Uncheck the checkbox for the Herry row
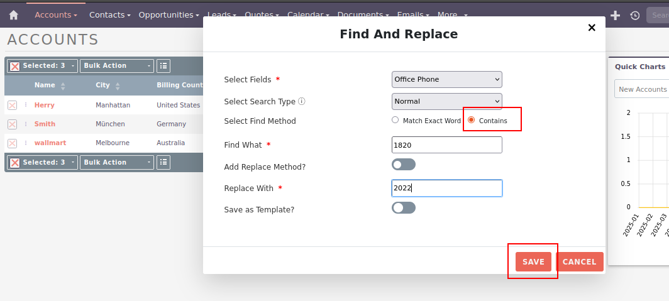This screenshot has height=301, width=669. 12,105
